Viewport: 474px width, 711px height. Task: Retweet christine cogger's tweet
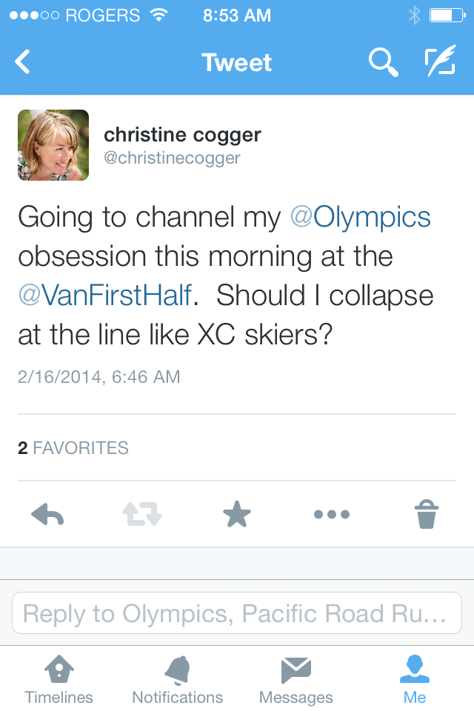pos(141,514)
